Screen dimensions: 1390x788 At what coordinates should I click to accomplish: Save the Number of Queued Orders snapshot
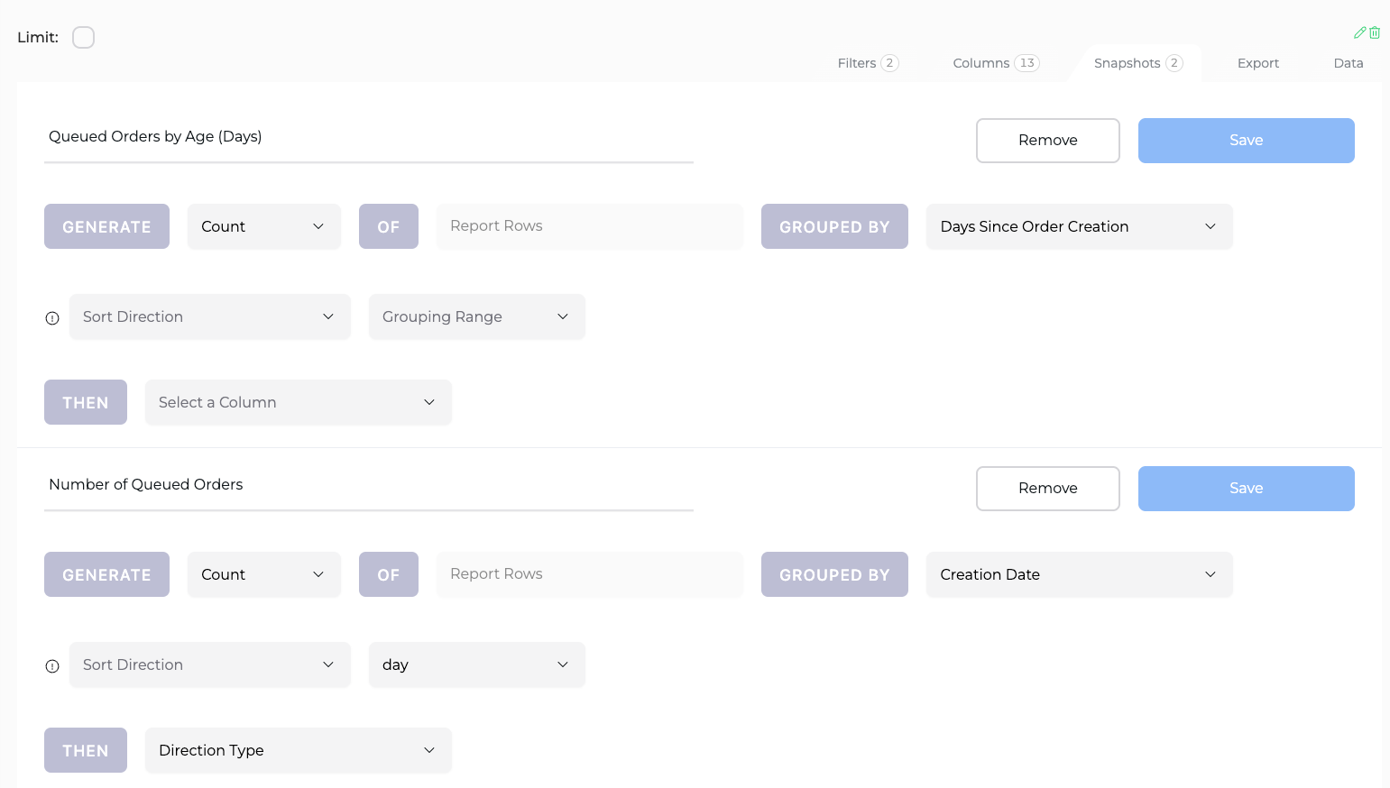1247,489
